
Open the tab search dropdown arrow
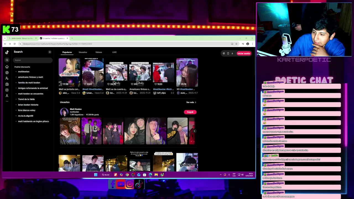pyautogui.click(x=5, y=38)
